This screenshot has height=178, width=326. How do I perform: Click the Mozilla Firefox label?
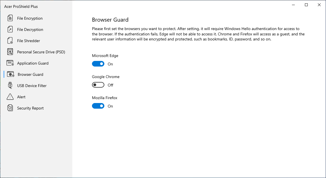click(105, 98)
